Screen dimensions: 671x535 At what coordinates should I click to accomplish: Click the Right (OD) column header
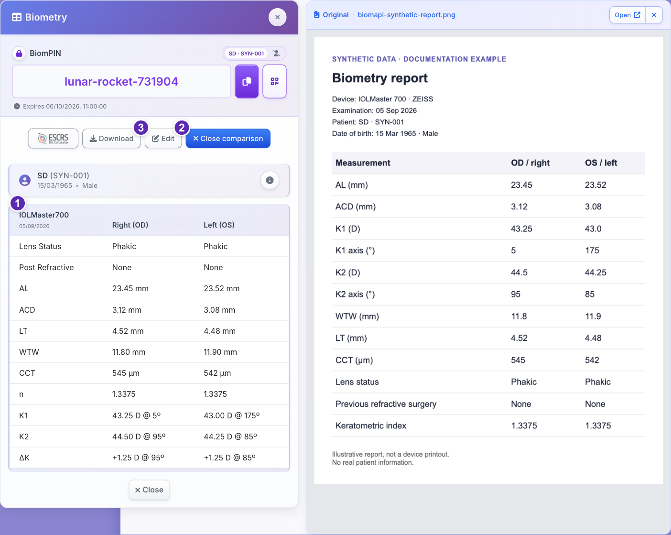tap(130, 225)
